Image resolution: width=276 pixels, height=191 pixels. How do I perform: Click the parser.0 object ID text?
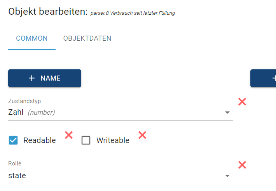click(133, 13)
